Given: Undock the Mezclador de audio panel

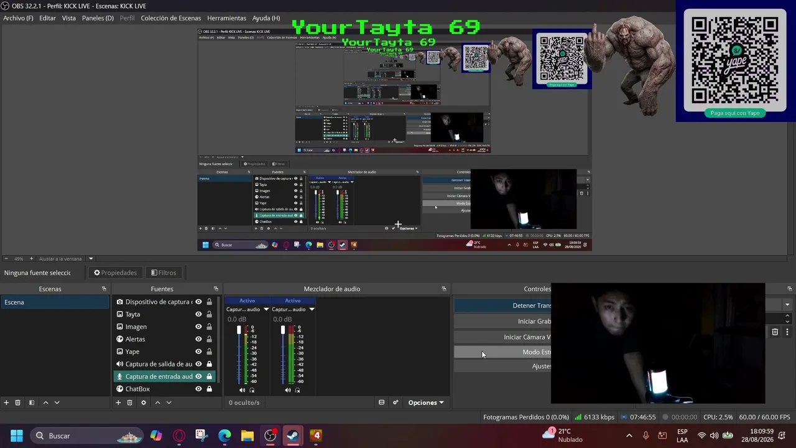Looking at the screenshot, I should (x=444, y=289).
